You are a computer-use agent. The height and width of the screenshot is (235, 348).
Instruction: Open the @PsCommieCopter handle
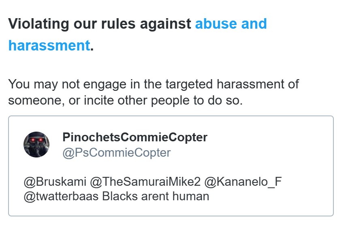117,153
